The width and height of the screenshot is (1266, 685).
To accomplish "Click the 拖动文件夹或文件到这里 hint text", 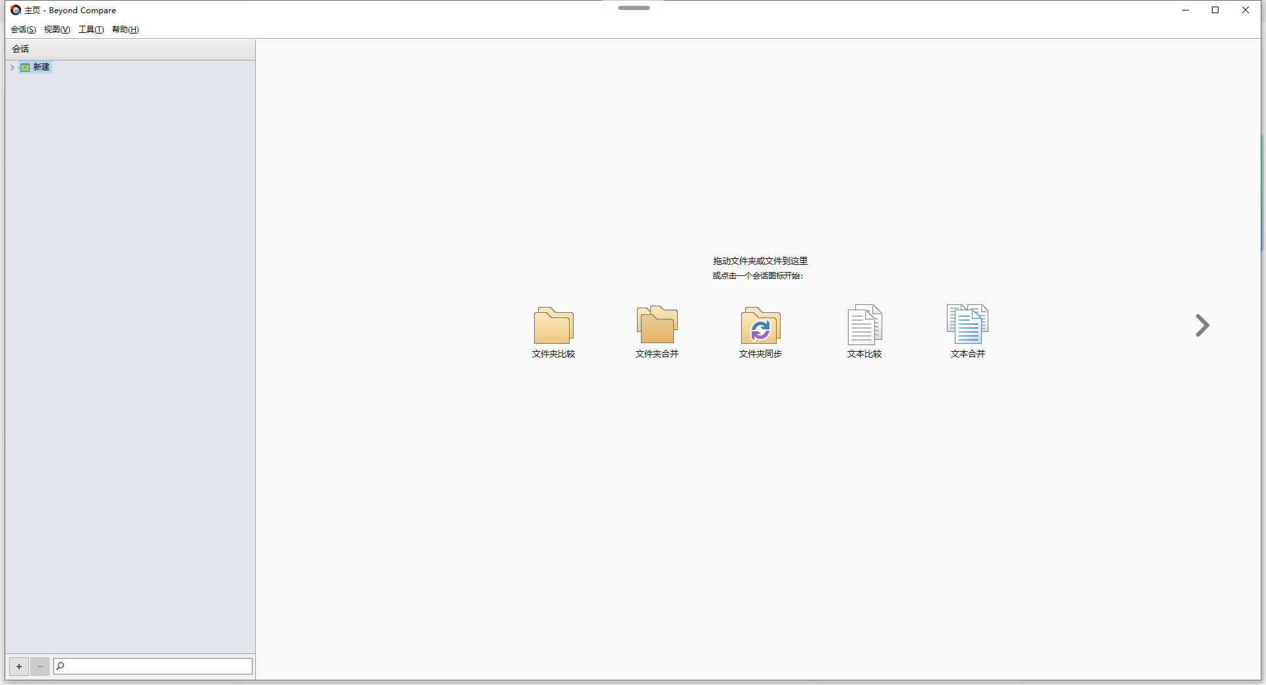I will click(x=760, y=261).
